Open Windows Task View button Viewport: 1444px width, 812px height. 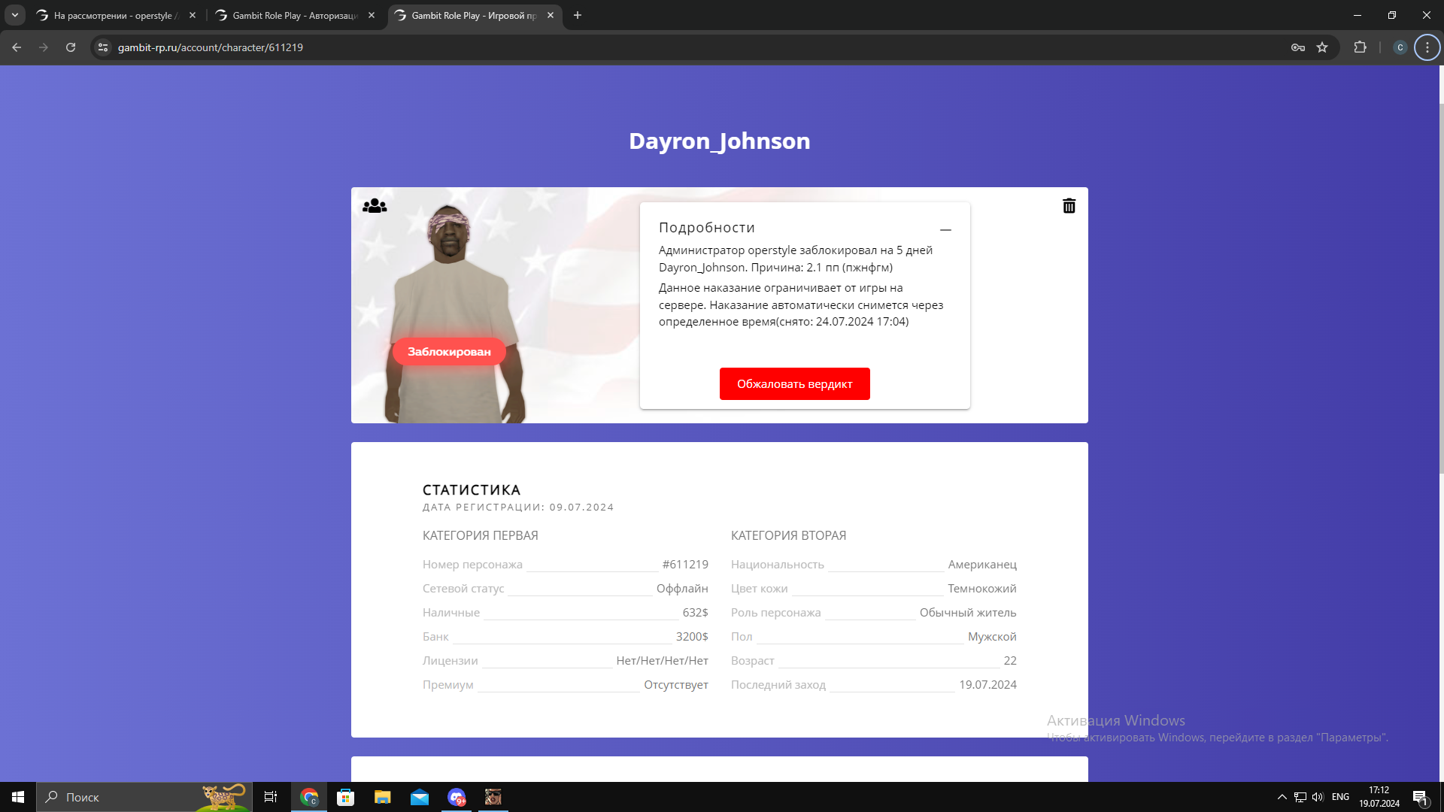(x=271, y=797)
